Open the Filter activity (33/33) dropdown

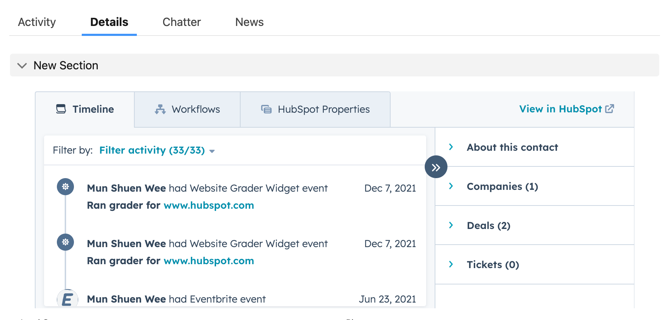point(157,150)
